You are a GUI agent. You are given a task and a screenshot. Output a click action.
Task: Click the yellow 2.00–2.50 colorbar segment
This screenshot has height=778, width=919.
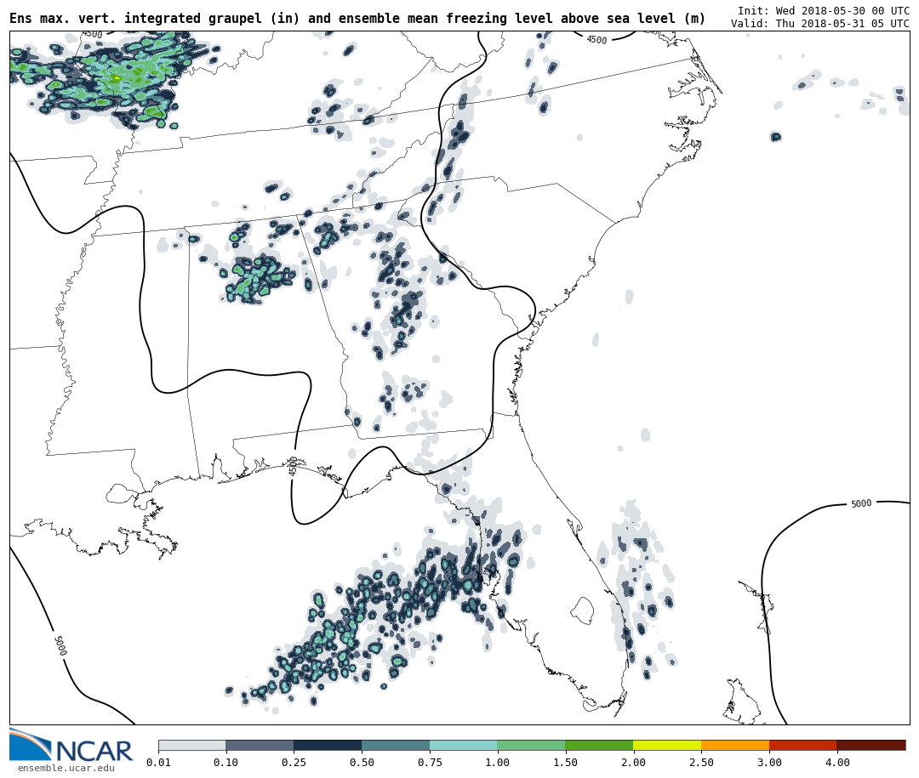(x=667, y=745)
